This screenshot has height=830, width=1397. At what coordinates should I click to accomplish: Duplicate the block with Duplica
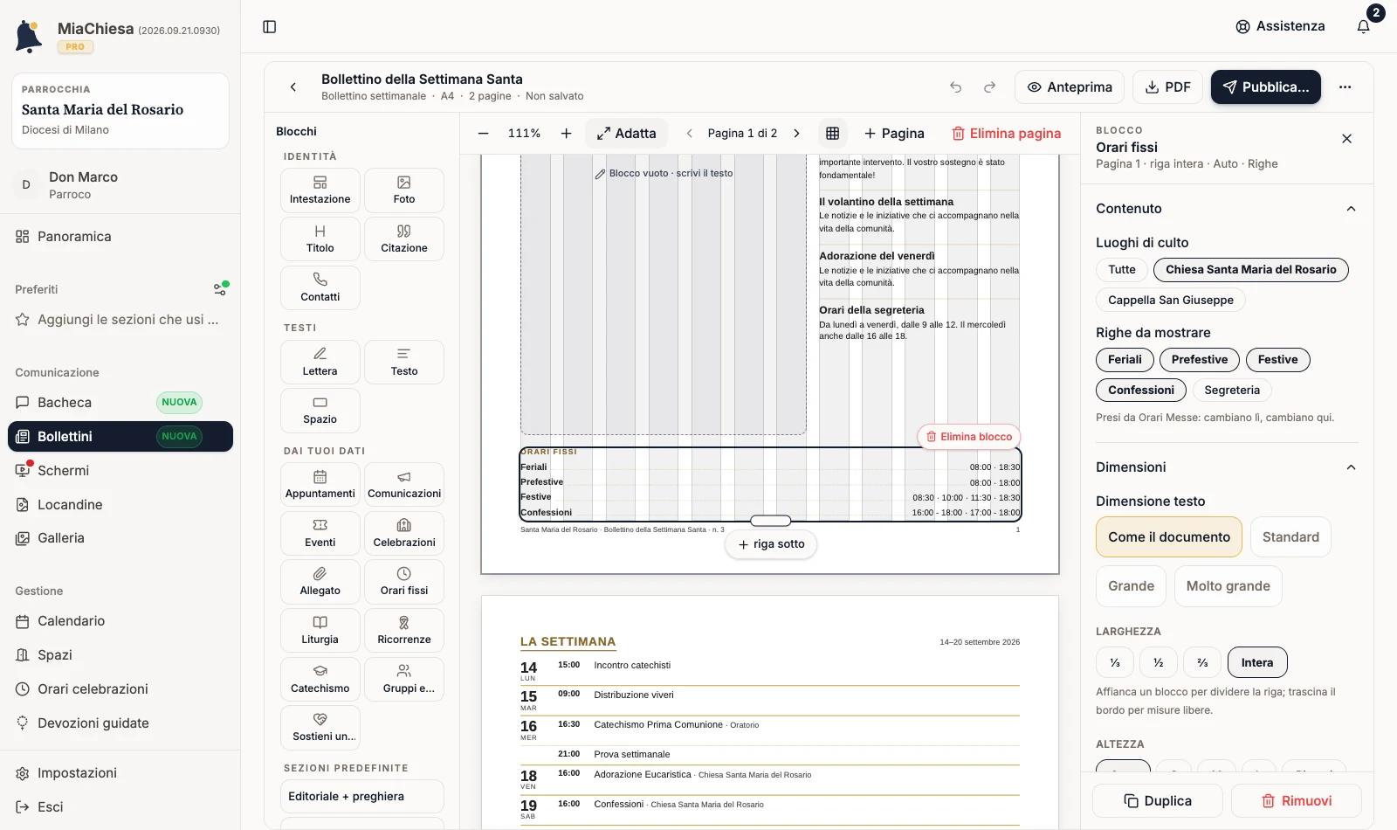pyautogui.click(x=1158, y=801)
